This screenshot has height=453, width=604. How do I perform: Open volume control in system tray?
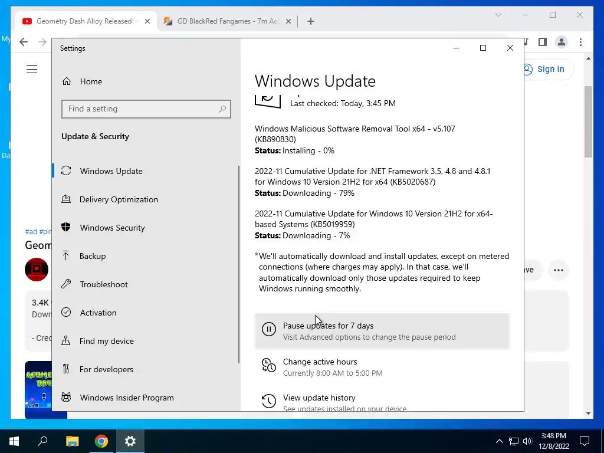[x=528, y=441]
